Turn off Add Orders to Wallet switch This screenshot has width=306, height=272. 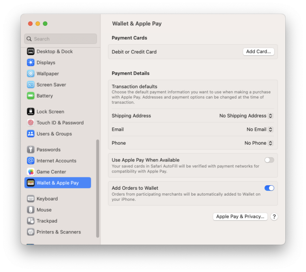[269, 188]
